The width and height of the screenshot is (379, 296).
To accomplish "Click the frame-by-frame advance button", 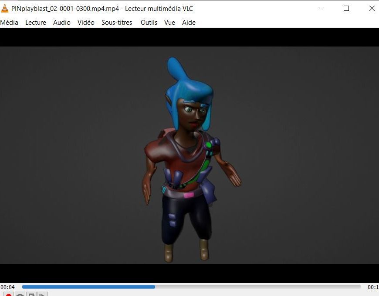I will click(42, 294).
